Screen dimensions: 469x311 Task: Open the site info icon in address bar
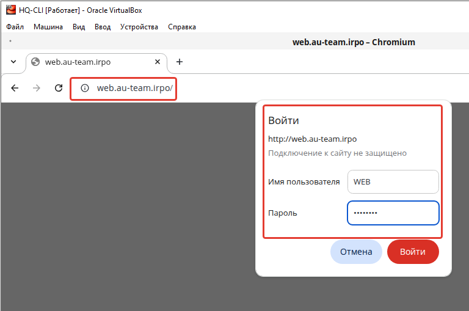[85, 88]
